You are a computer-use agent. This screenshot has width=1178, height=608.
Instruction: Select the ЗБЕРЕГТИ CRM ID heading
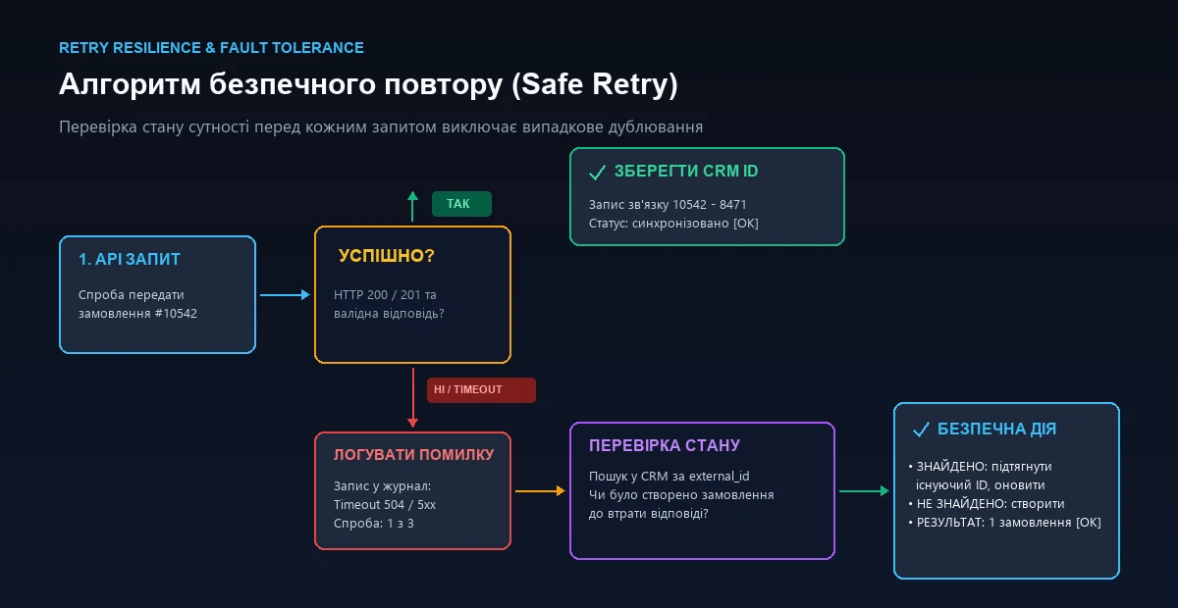point(686,172)
